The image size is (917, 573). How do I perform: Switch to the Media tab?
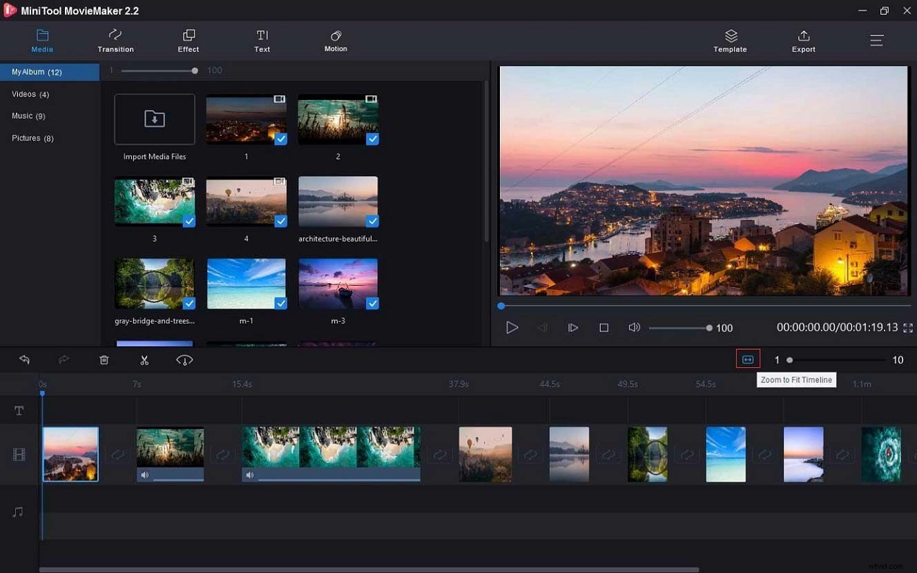coord(42,40)
